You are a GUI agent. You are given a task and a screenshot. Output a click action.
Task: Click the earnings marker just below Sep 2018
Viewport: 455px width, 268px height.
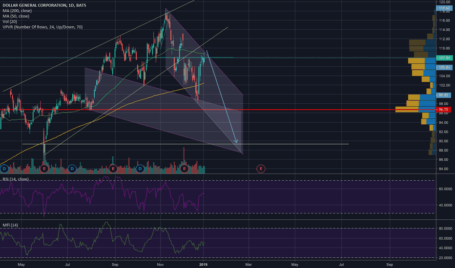[113, 169]
